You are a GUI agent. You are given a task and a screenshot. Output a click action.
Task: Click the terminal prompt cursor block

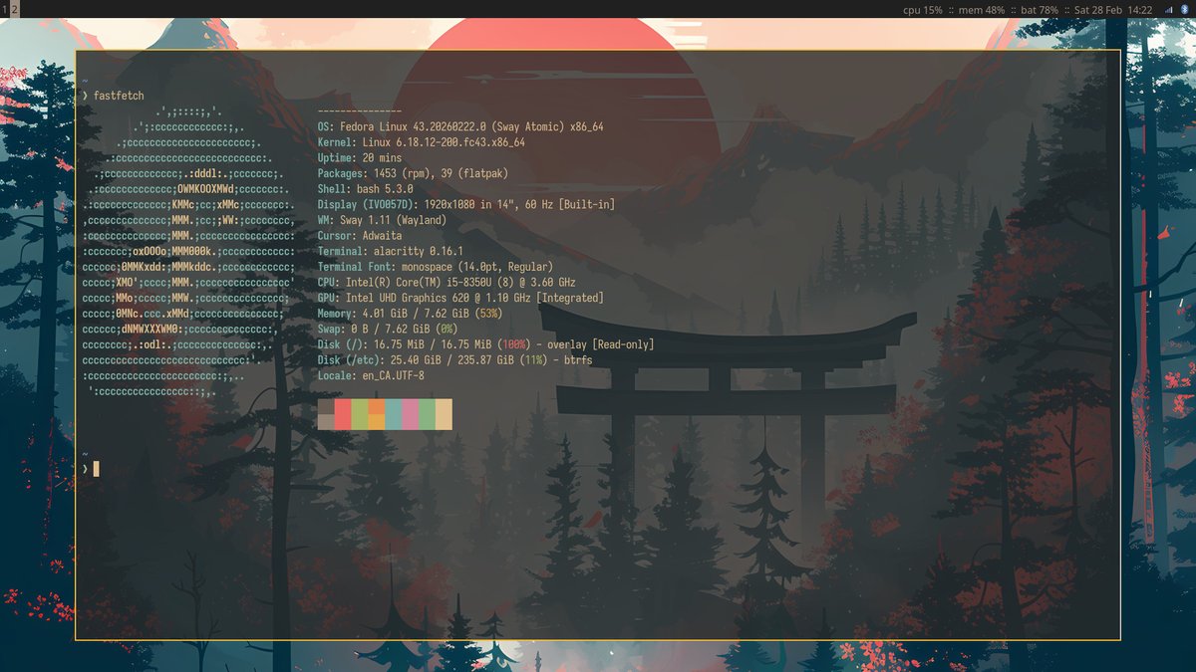(x=97, y=468)
